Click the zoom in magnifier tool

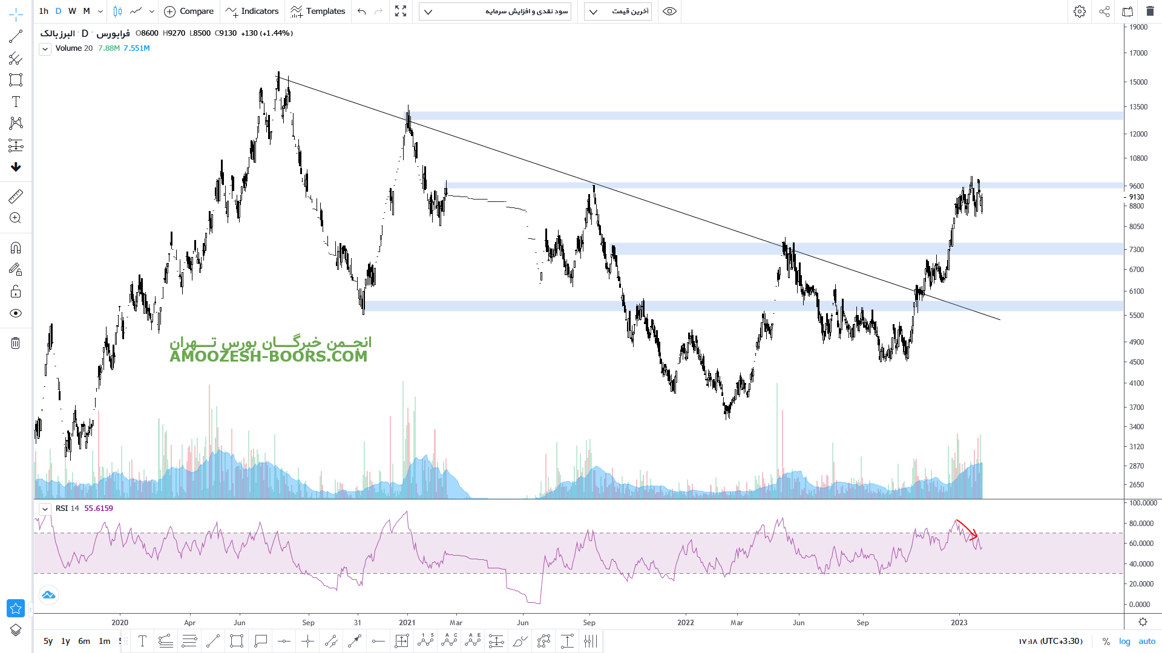tap(16, 218)
